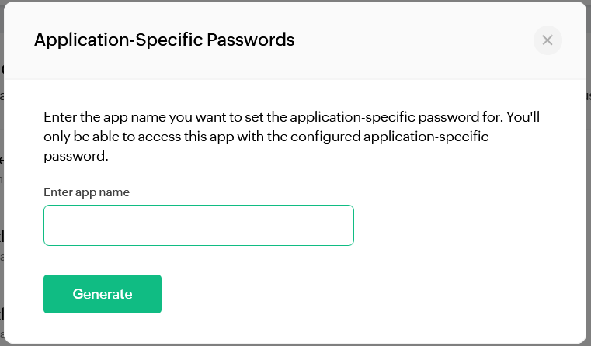Close the Application-Specific Passwords dialog
Viewport: 591px width, 346px height.
point(548,40)
